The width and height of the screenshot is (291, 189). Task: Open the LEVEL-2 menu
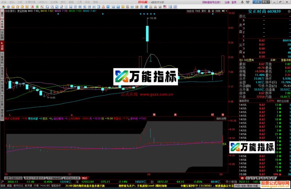tap(43, 2)
